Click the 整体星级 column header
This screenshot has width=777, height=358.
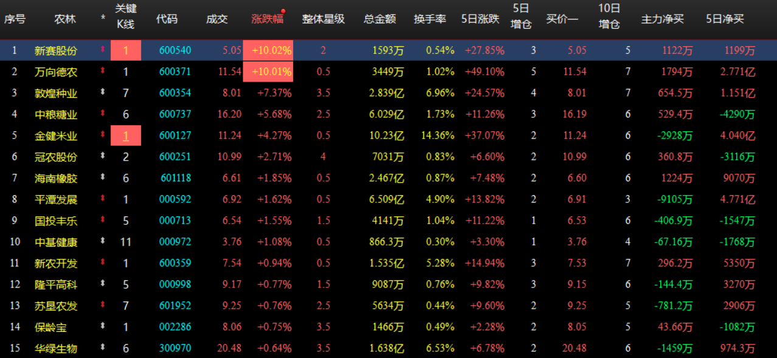(323, 19)
